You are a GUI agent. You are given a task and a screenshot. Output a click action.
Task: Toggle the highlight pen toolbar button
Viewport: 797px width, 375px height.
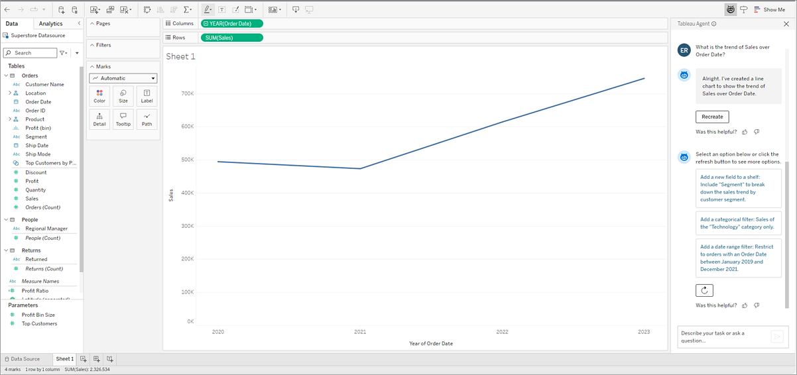click(x=207, y=9)
